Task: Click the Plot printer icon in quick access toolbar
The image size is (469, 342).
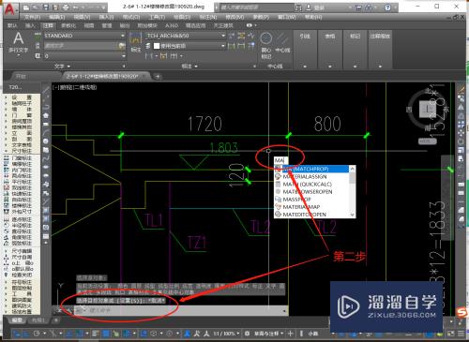Action: click(x=66, y=7)
